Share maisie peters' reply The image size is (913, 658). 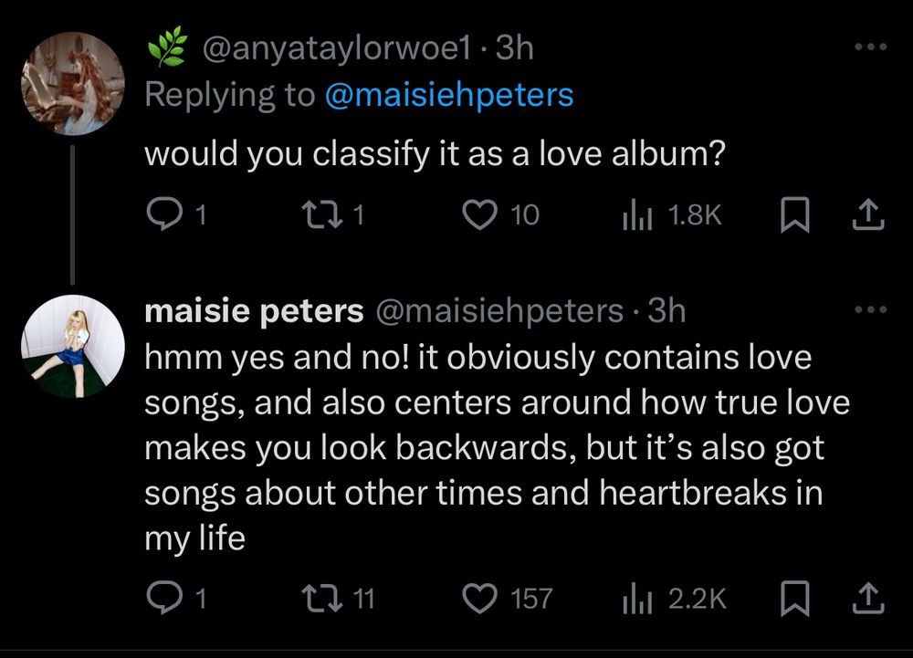(x=869, y=598)
